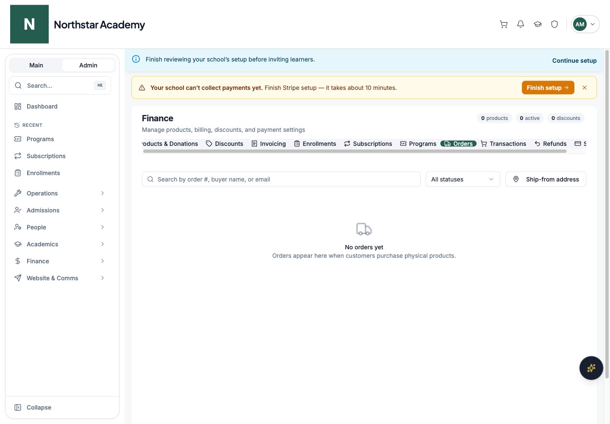Click the empty orders truck icon
Screen dimensions: 610x424
(x=364, y=229)
